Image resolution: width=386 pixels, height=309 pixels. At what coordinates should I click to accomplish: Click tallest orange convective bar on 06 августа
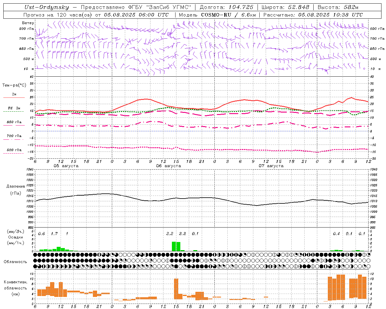click(176, 289)
